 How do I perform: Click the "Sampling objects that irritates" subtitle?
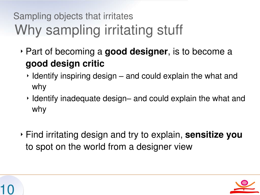point(73,16)
